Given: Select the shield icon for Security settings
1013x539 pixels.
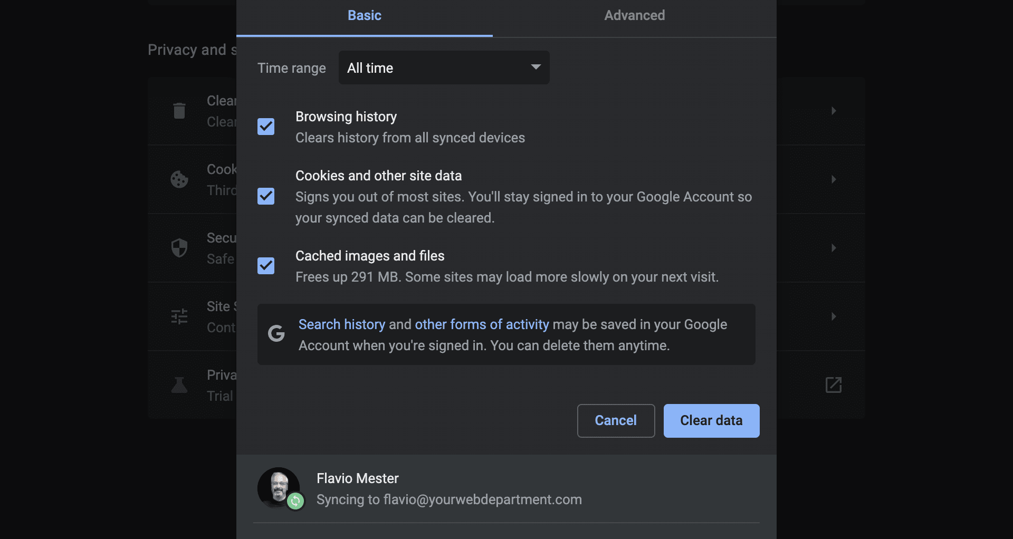Looking at the screenshot, I should [x=179, y=248].
